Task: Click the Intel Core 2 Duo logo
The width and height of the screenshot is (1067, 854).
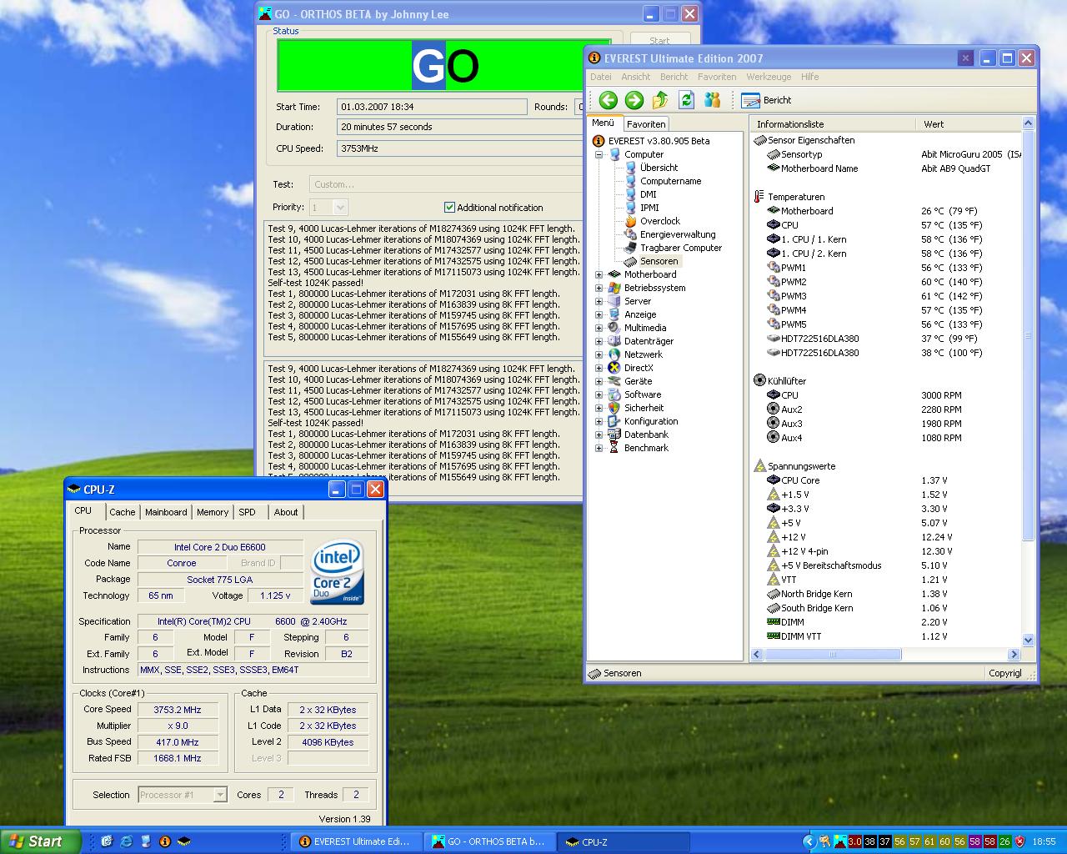Action: click(338, 573)
